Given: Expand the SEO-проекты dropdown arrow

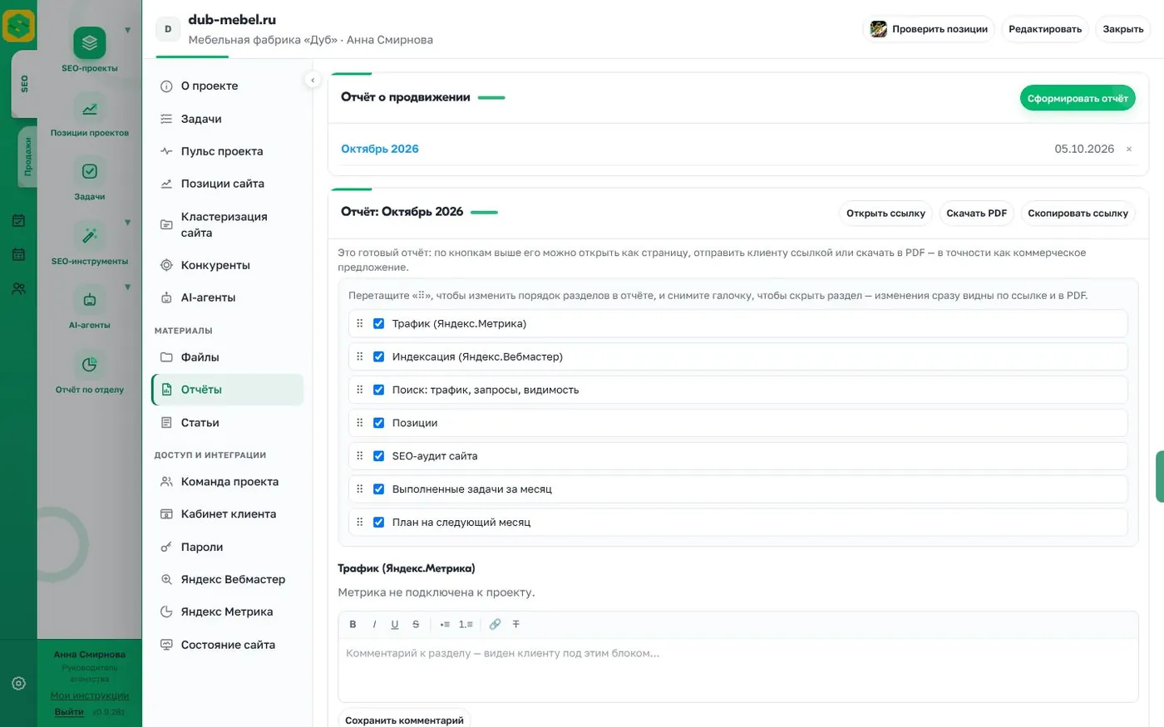Looking at the screenshot, I should tap(127, 30).
